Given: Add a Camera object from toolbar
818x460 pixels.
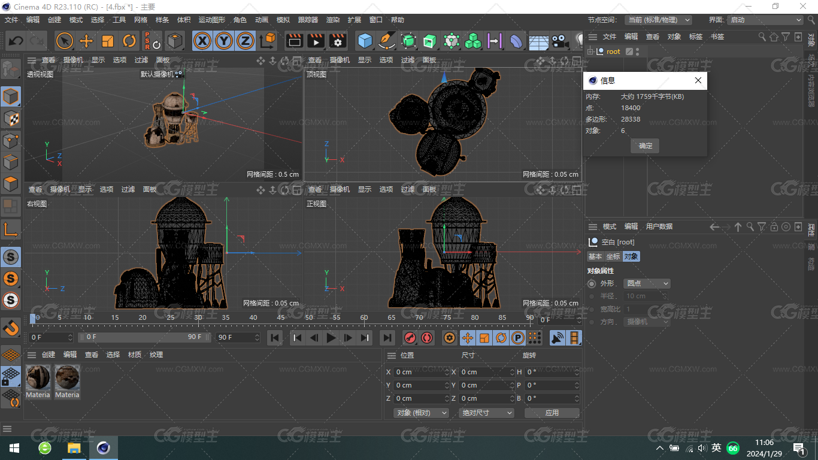Looking at the screenshot, I should (560, 41).
